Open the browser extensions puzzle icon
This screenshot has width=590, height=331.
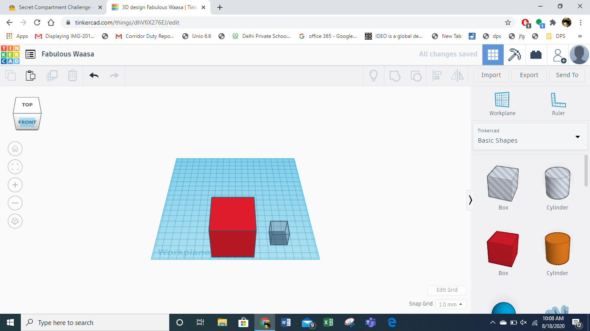coord(553,22)
